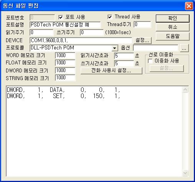
Task: Open the 도움말 help button
Action: point(172,36)
